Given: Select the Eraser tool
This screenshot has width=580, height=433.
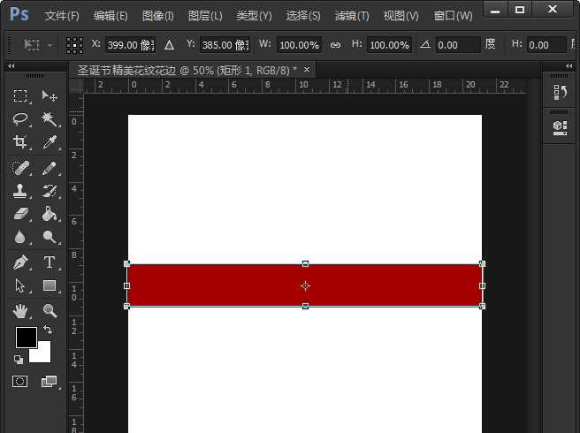Looking at the screenshot, I should [21, 214].
